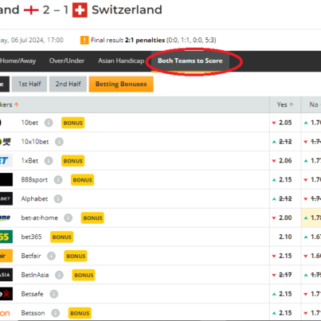Open the info icon beside 10x10bet
Image resolution: width=321 pixels, height=321 pixels.
[x=59, y=142]
